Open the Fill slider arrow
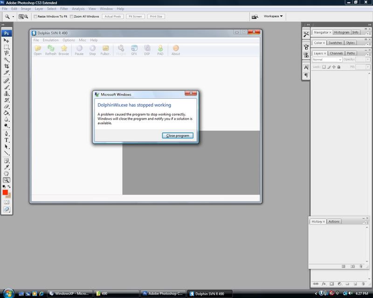 (x=368, y=67)
